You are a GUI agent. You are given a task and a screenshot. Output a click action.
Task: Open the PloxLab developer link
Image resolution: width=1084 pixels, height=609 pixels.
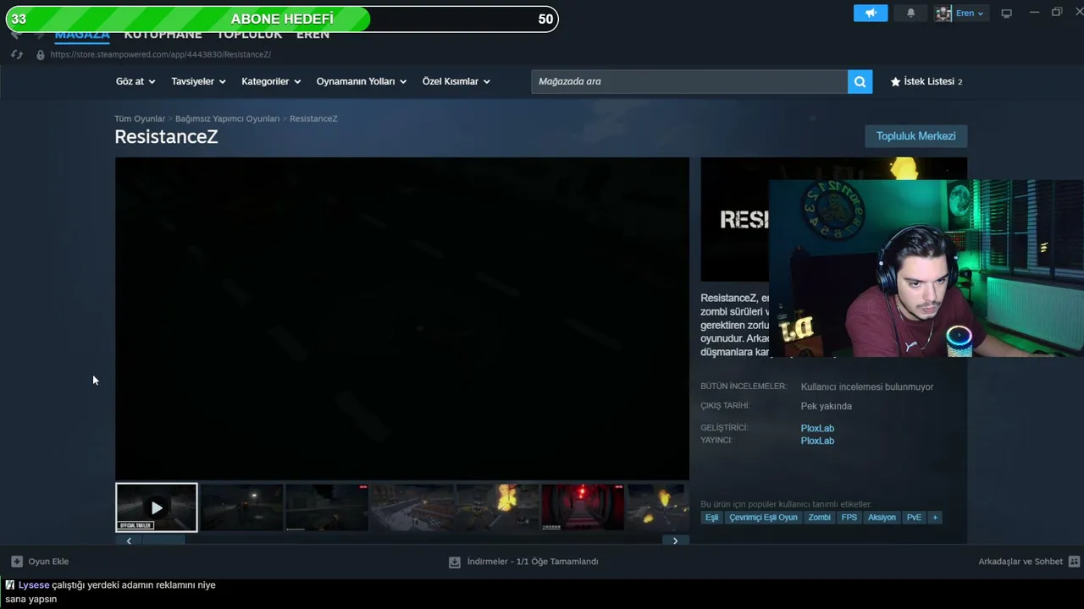[x=817, y=428]
